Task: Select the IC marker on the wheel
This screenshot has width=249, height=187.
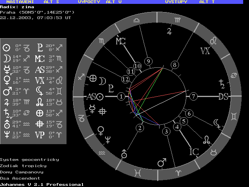Action: pyautogui.click(x=194, y=151)
